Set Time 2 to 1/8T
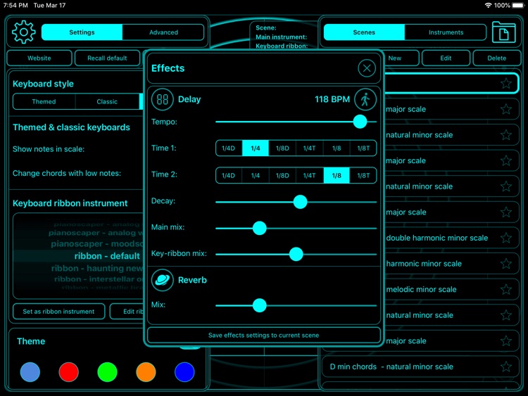This screenshot has width=528, height=396. [363, 176]
